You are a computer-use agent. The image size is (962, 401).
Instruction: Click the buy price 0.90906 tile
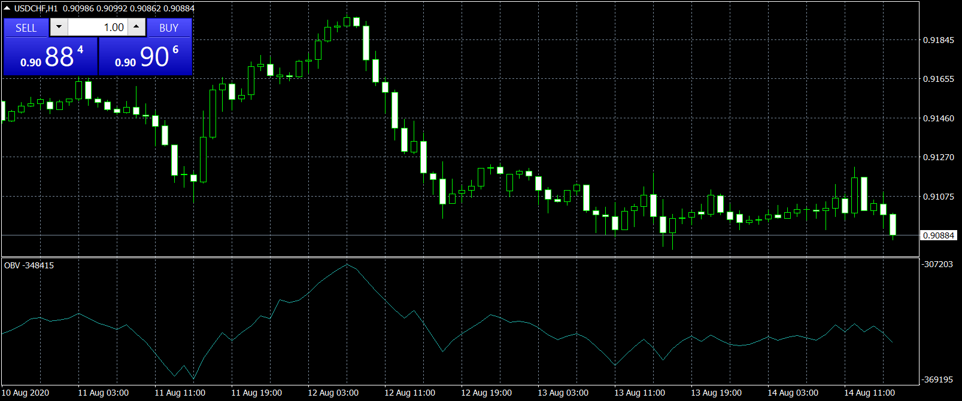click(x=145, y=57)
